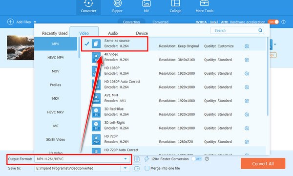Turn off hardware acceleration switch
This screenshot has width=293, height=176.
pos(273,22)
